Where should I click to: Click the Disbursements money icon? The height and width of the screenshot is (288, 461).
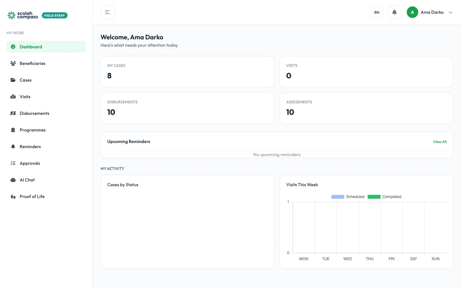pos(13,113)
